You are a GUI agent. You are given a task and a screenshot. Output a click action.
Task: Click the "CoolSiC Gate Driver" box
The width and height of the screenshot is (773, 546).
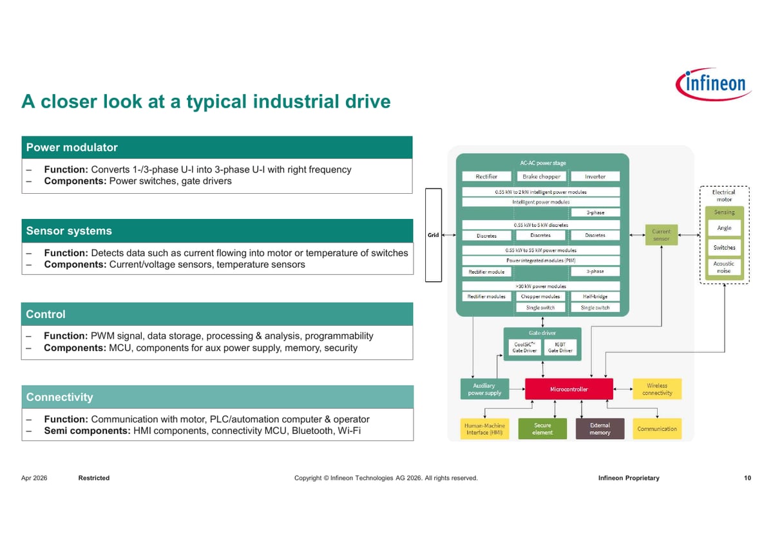pyautogui.click(x=526, y=348)
